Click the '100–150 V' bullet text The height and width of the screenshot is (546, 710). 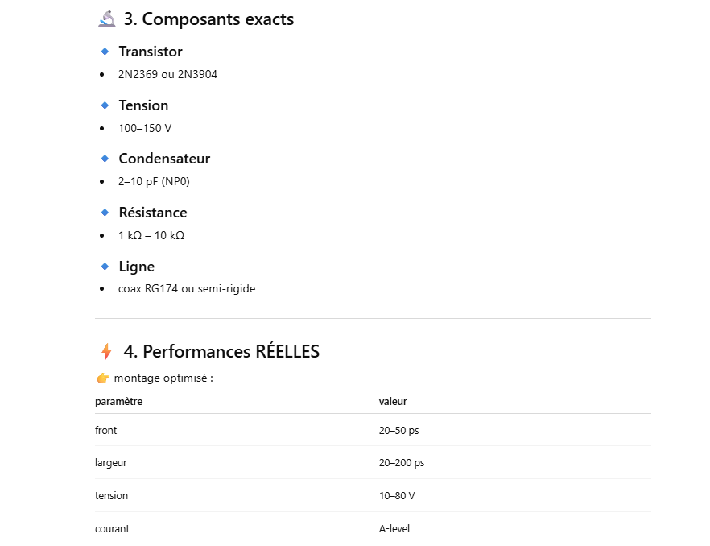145,128
